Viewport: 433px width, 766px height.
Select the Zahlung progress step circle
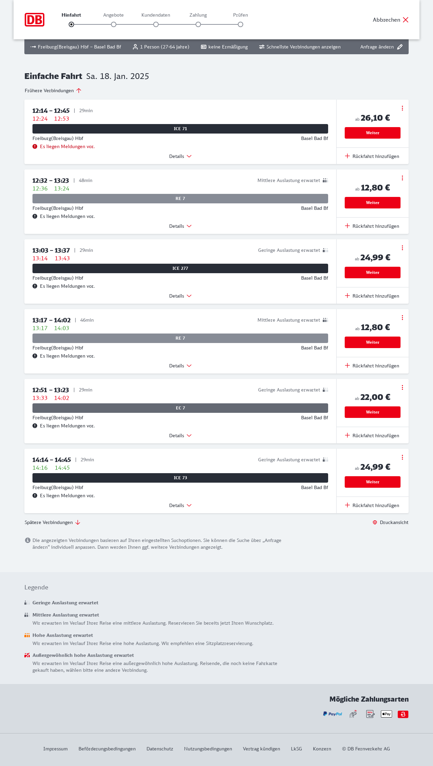pos(198,24)
